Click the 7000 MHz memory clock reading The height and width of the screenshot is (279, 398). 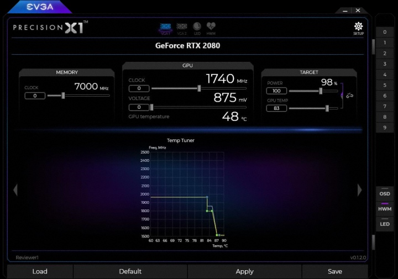91,87
